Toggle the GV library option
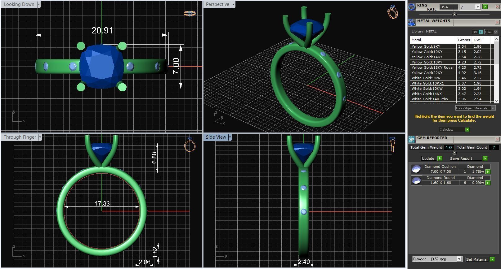Viewport: 501px width, 269px height. tap(477, 32)
